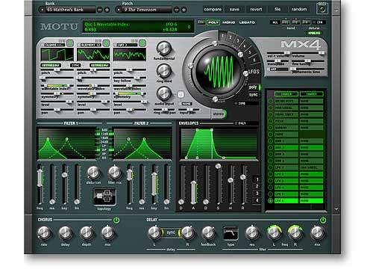Click the delay filter type icon

231,233
